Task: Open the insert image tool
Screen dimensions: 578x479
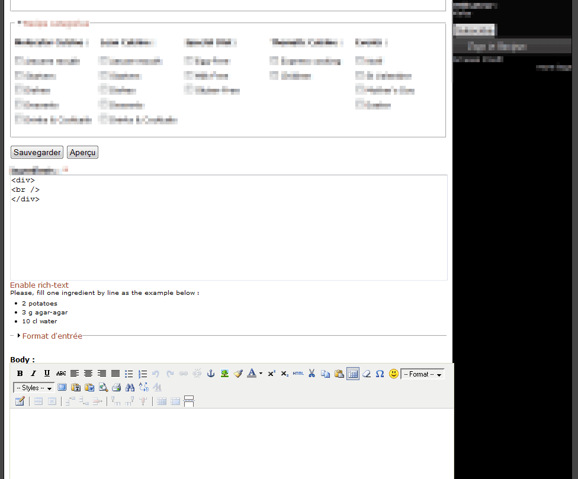Action: point(224,374)
